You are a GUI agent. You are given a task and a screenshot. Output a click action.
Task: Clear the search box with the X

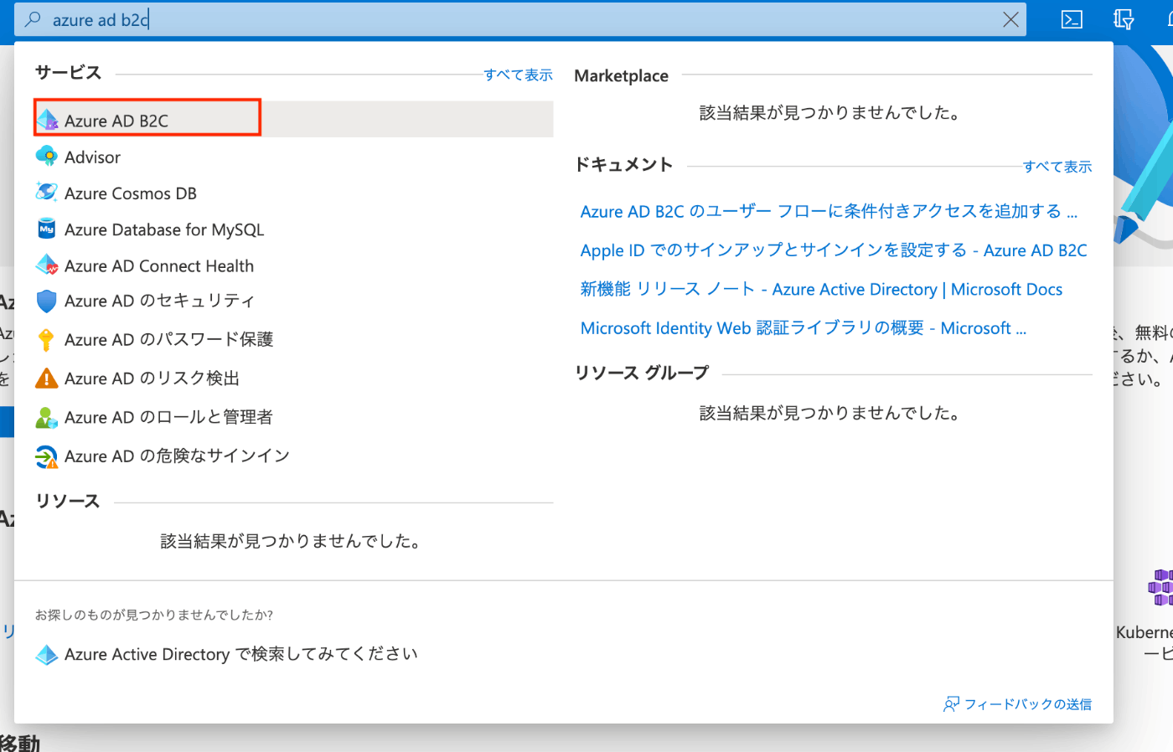tap(1011, 19)
